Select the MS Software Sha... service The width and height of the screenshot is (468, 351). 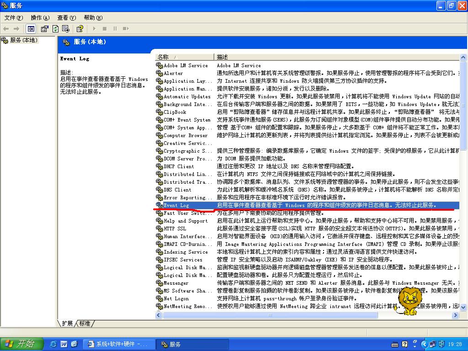point(307,290)
